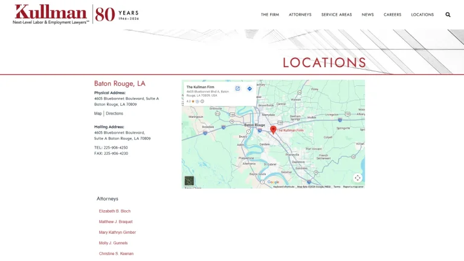Image resolution: width=464 pixels, height=261 pixels.
Task: Open Matthew J. Braquet attorney profile
Action: click(x=116, y=222)
